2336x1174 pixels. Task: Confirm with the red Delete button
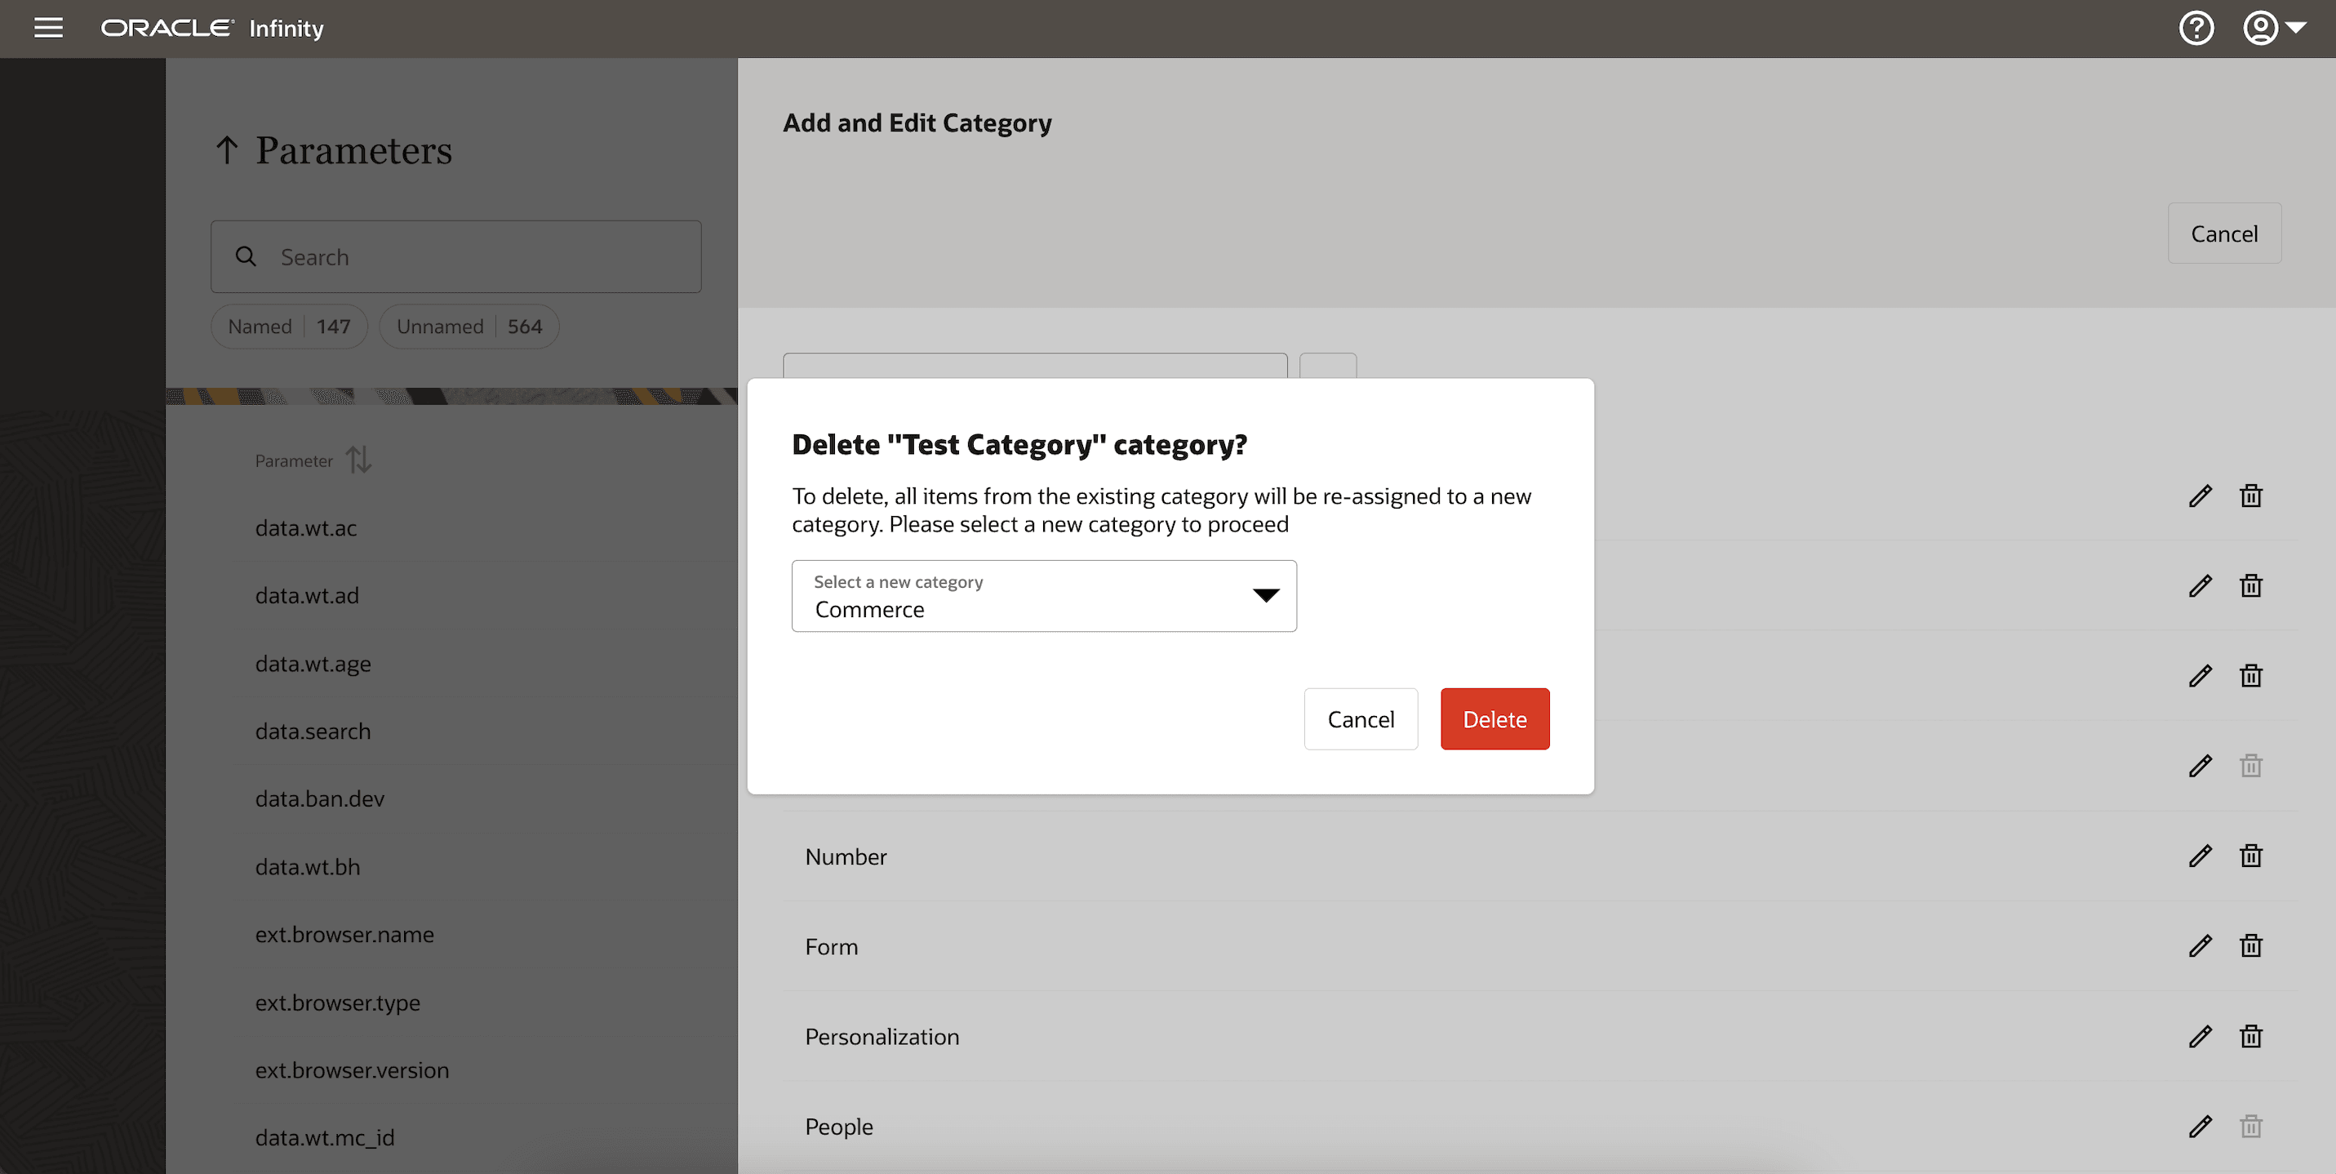(1494, 719)
